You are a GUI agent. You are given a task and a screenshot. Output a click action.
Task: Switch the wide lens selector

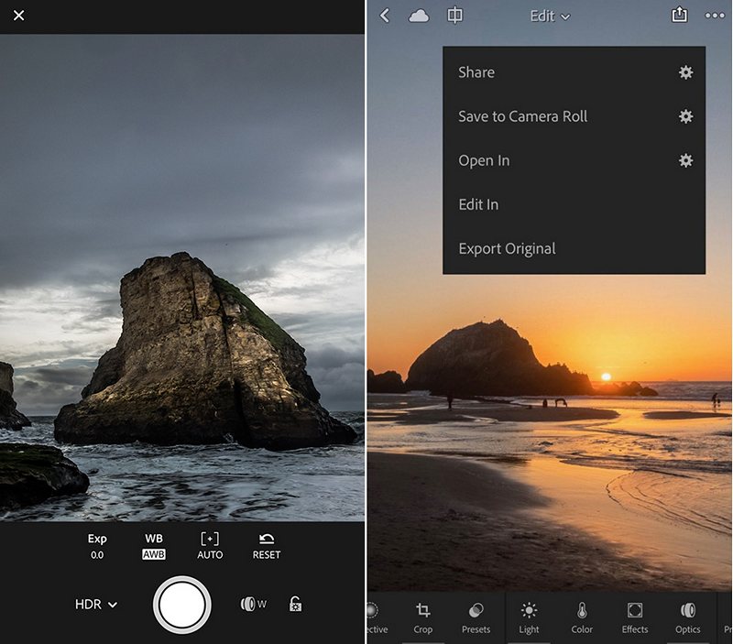coord(254,605)
